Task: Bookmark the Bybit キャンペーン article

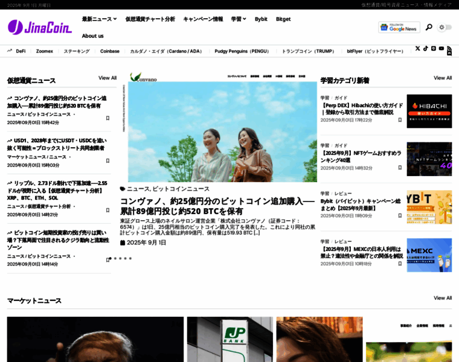Action: tap(400, 215)
